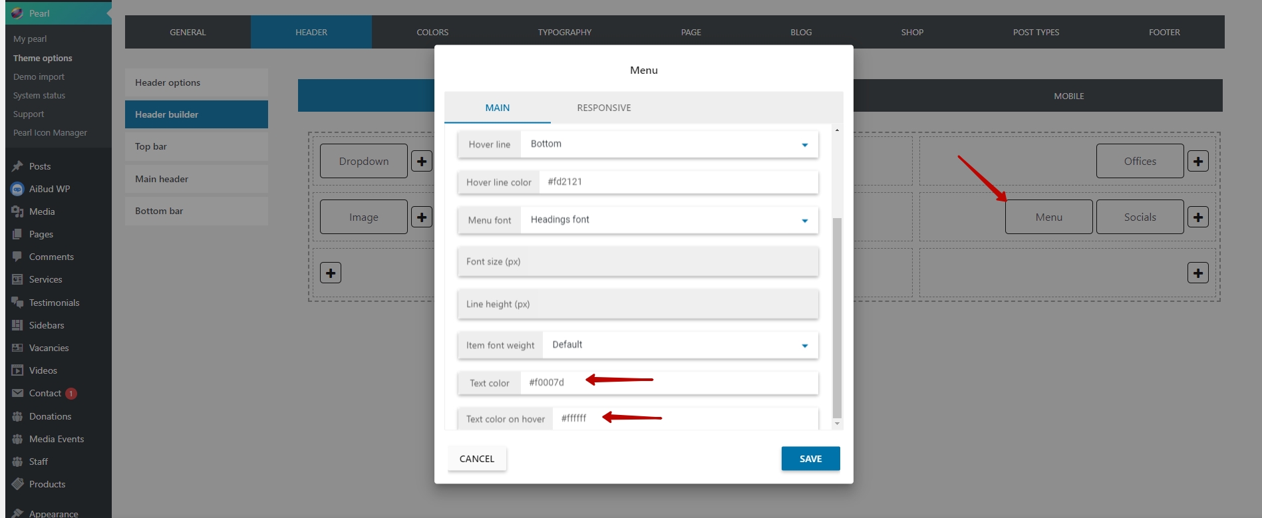This screenshot has width=1262, height=518.
Task: Click the Contact envelope icon in sidebar
Action: point(17,394)
